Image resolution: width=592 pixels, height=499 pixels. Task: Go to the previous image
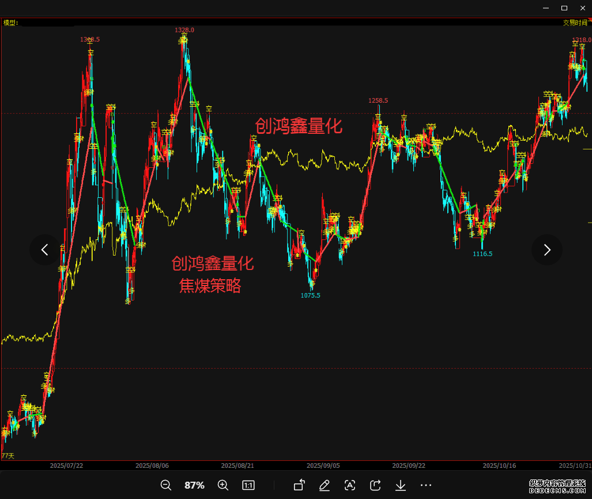(x=44, y=250)
